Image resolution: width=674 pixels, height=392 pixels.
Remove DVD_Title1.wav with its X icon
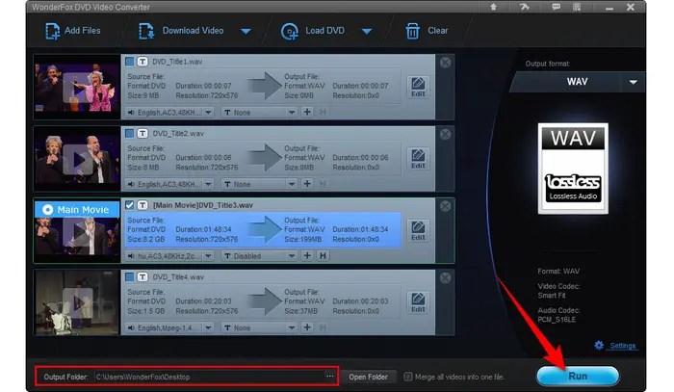tap(445, 63)
